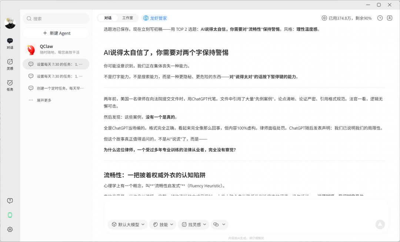Image resolution: width=400 pixels, height=242 pixels.
Task: Click line mentioning Fluency Heuristic
Action: [164, 186]
